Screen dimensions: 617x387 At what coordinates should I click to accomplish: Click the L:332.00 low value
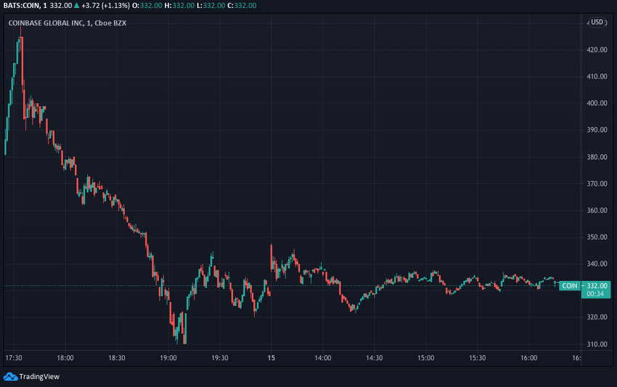[x=211, y=6]
